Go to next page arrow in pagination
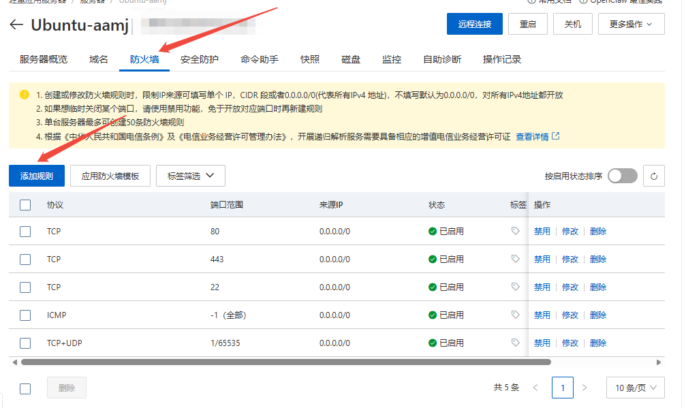This screenshot has width=686, height=408. pos(584,388)
